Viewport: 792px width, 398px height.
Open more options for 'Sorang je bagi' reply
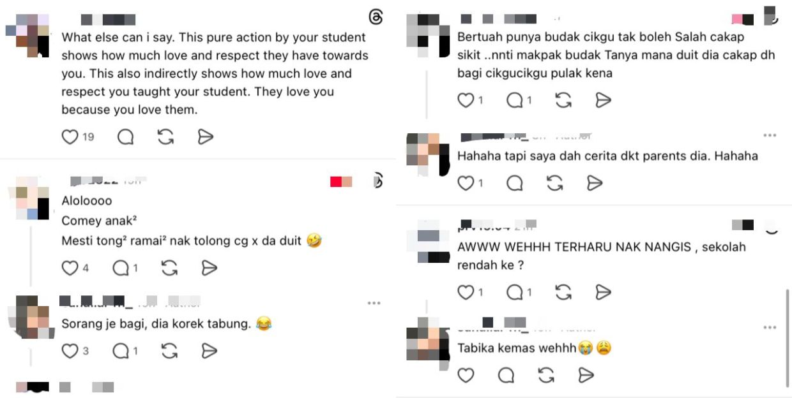click(374, 303)
